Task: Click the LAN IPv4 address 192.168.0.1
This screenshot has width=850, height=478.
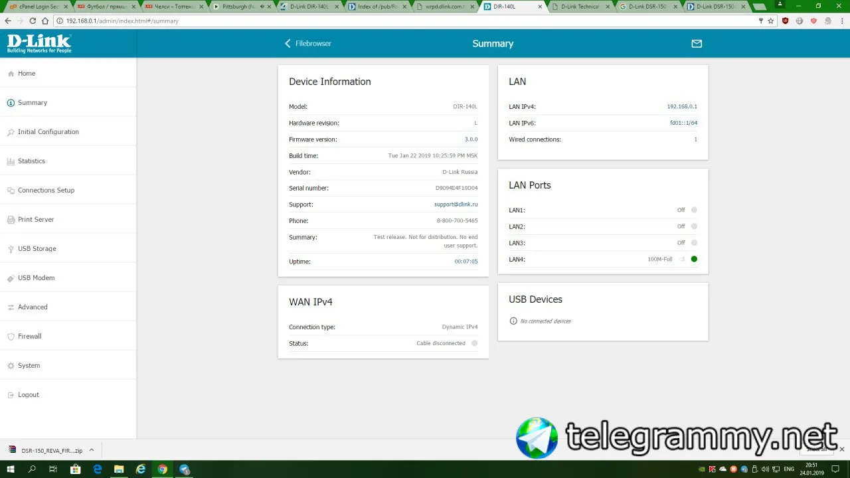Action: (682, 107)
